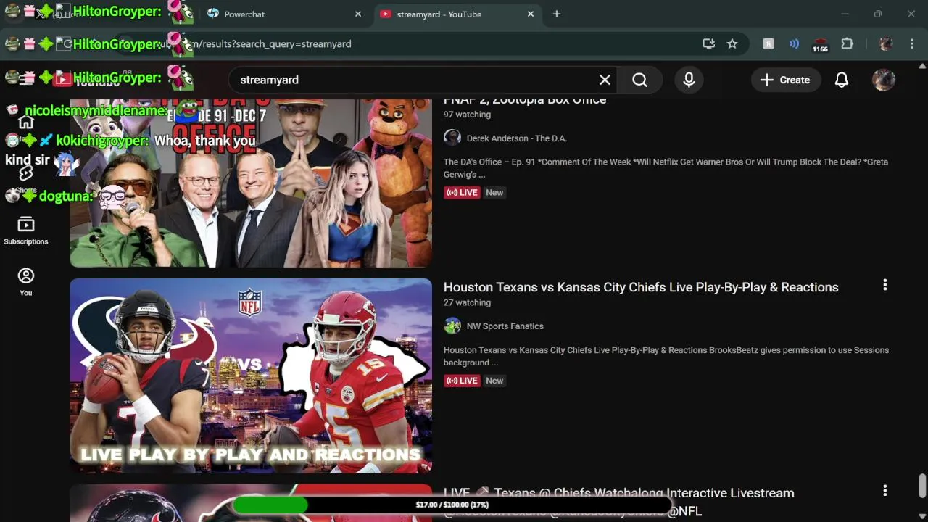Open Chrome extensions puzzle icon
The image size is (928, 522).
tap(847, 44)
